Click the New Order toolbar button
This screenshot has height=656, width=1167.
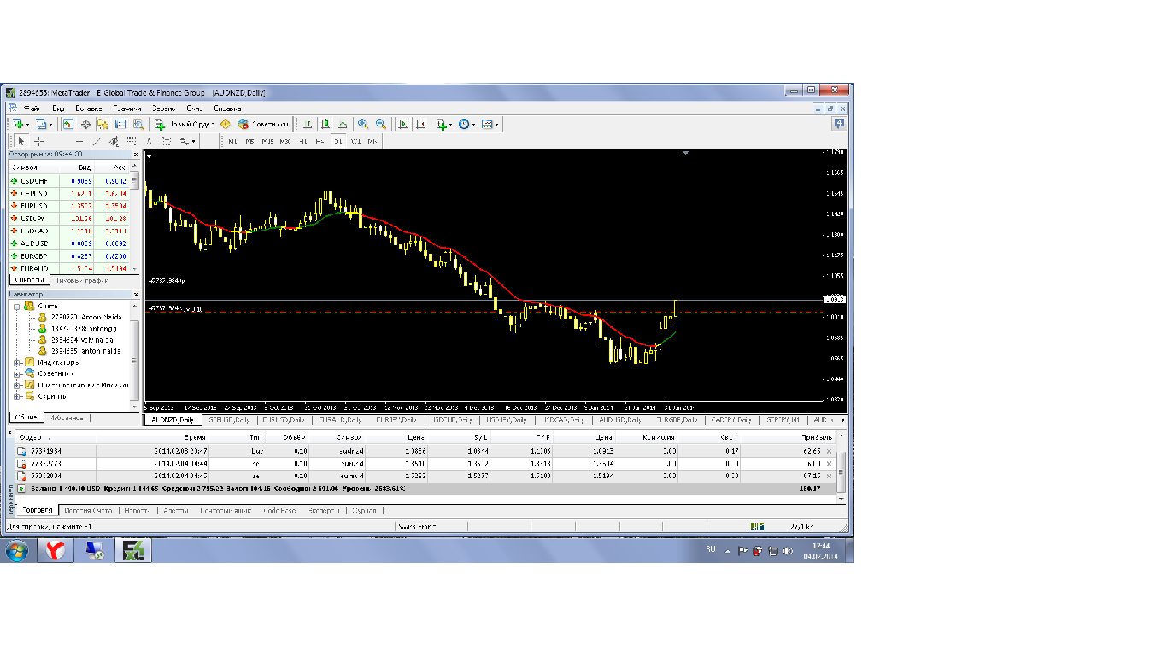tap(184, 124)
